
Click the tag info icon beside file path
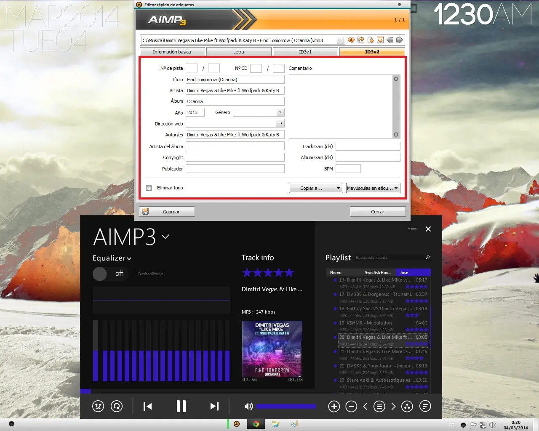click(351, 40)
